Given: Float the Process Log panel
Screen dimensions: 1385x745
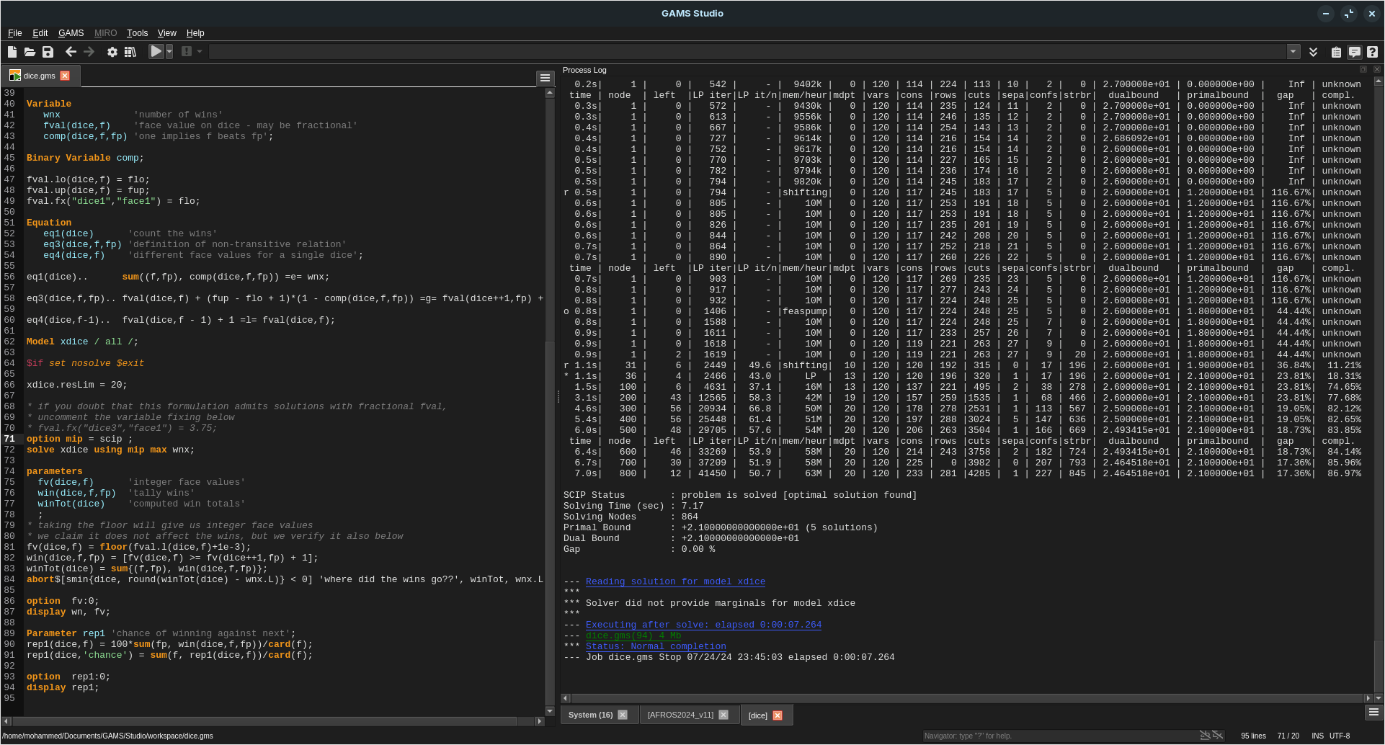Looking at the screenshot, I should coord(1363,70).
